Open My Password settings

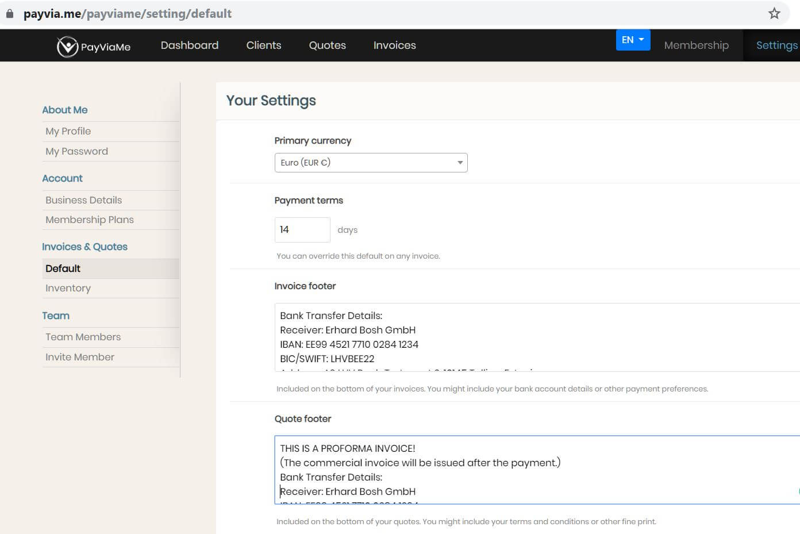(x=110, y=151)
